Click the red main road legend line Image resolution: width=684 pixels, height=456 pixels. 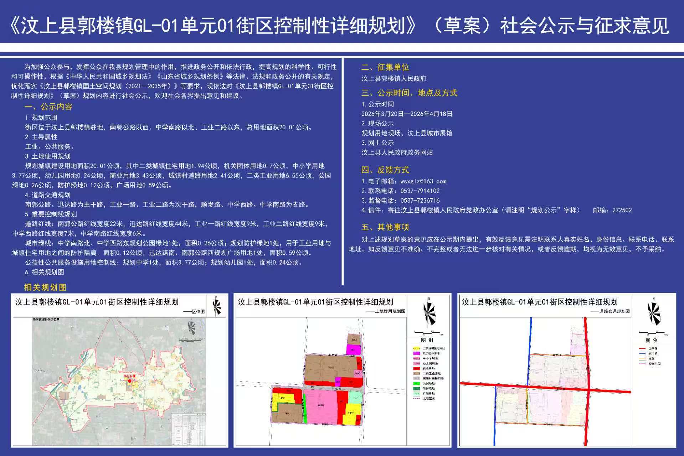642,348
